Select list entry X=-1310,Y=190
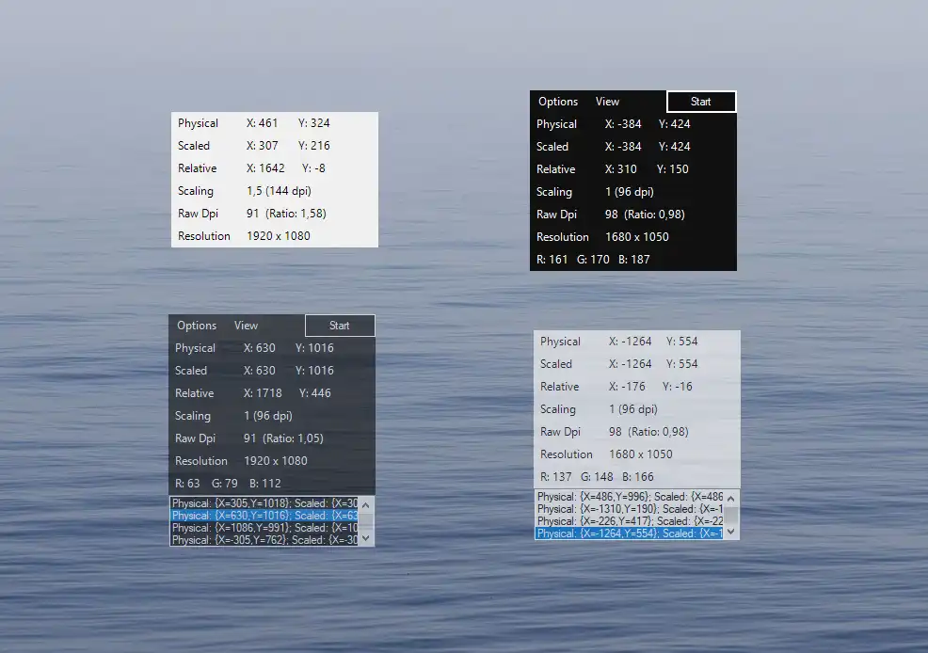The height and width of the screenshot is (653, 928). click(x=630, y=509)
